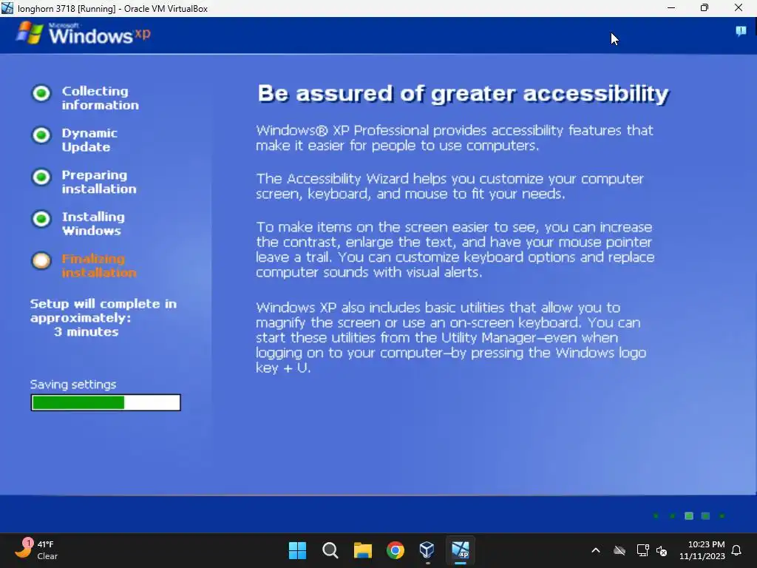Click the 'Finalizing installation' orange label
The height and width of the screenshot is (568, 757).
99,266
